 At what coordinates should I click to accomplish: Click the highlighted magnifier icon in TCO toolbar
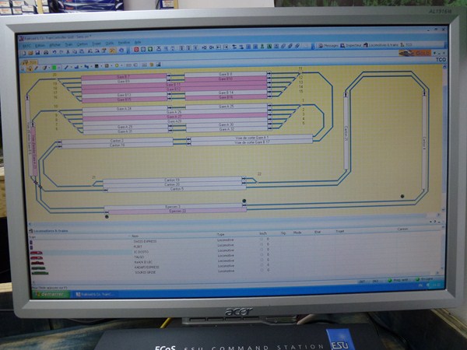point(30,68)
